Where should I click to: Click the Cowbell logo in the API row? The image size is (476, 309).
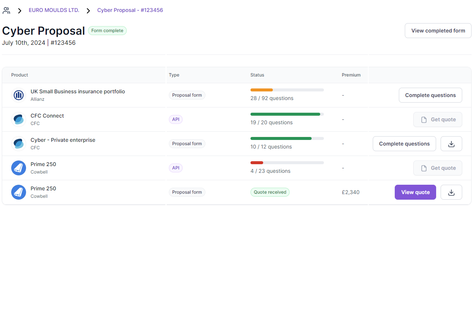(19, 168)
